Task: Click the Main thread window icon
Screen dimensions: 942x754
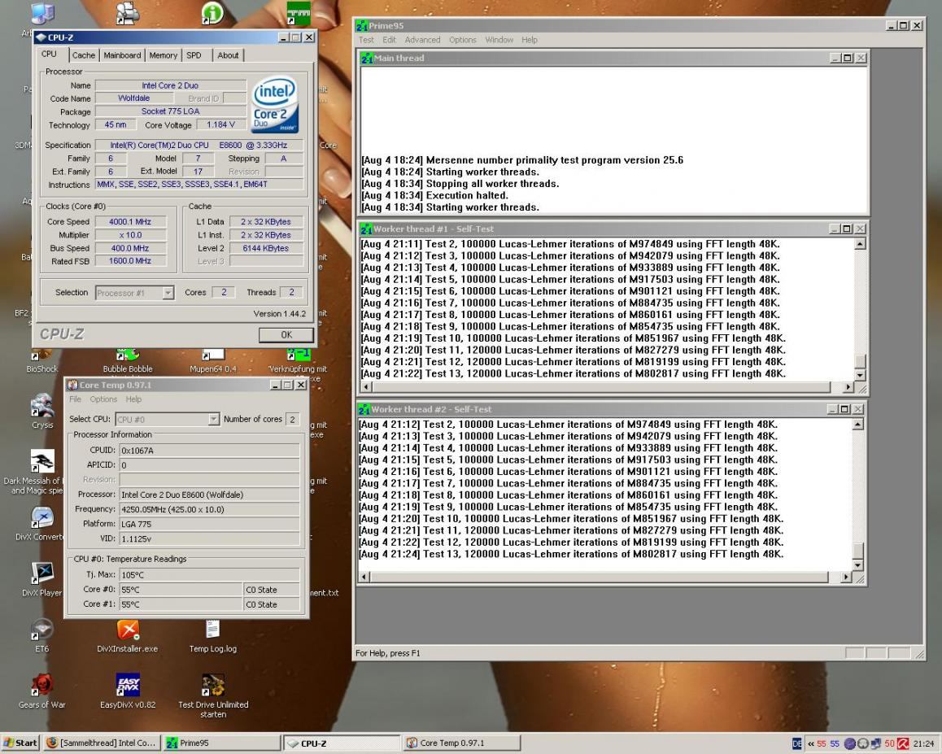Action: point(366,59)
